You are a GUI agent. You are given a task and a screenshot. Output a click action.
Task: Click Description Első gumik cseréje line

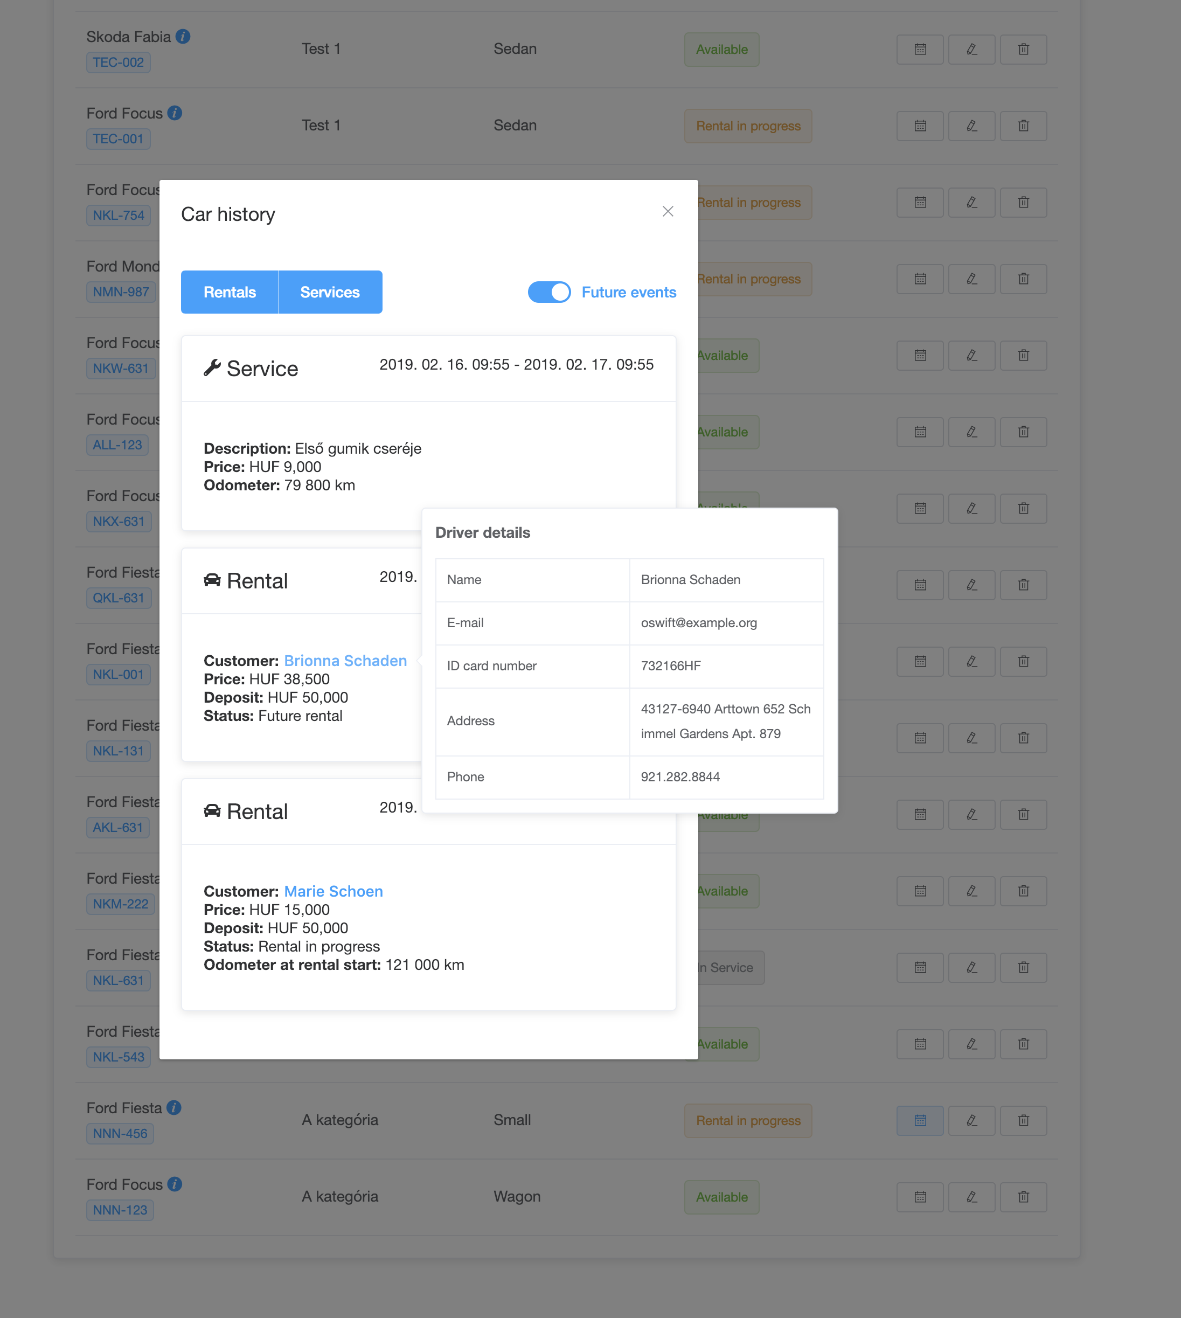point(313,449)
